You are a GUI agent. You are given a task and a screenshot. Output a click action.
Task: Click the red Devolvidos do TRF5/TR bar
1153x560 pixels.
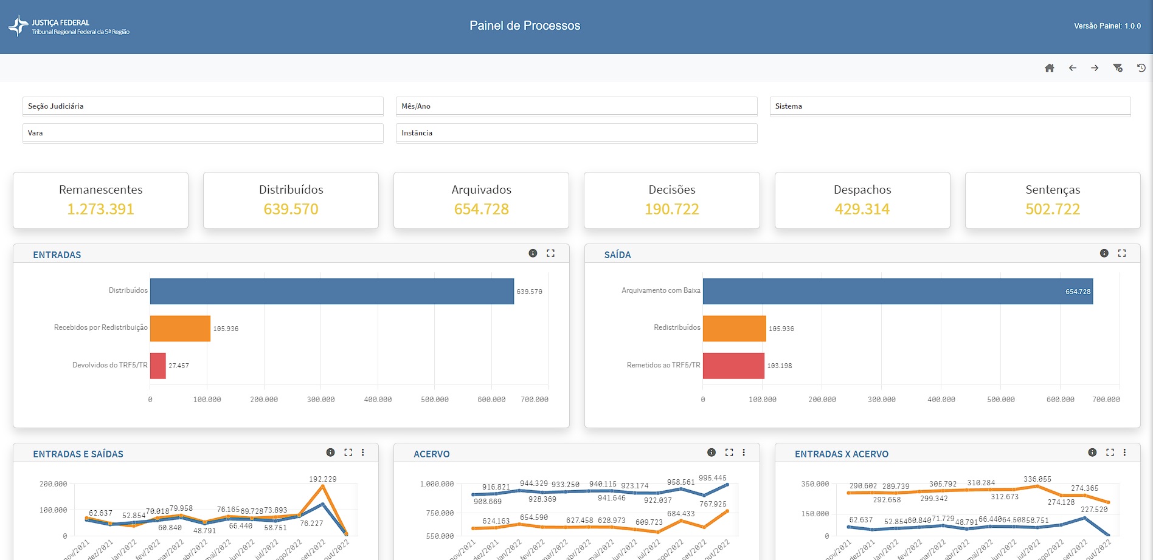(x=158, y=366)
